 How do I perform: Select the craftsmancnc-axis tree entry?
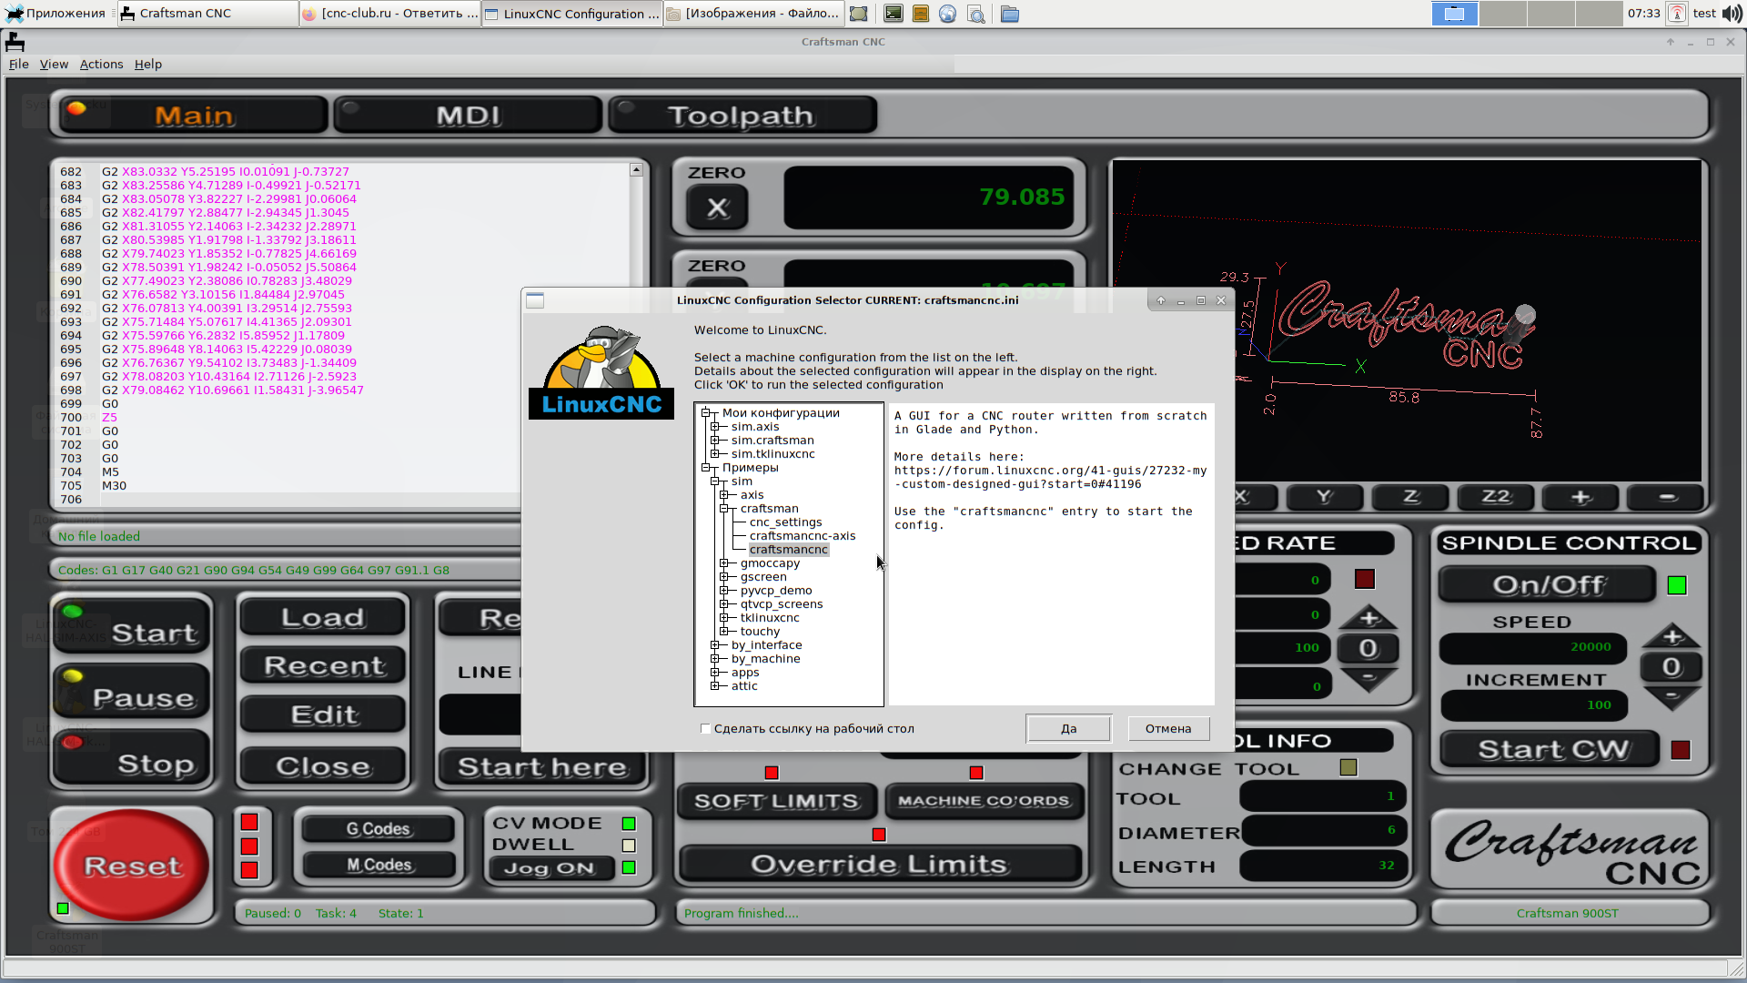802,536
